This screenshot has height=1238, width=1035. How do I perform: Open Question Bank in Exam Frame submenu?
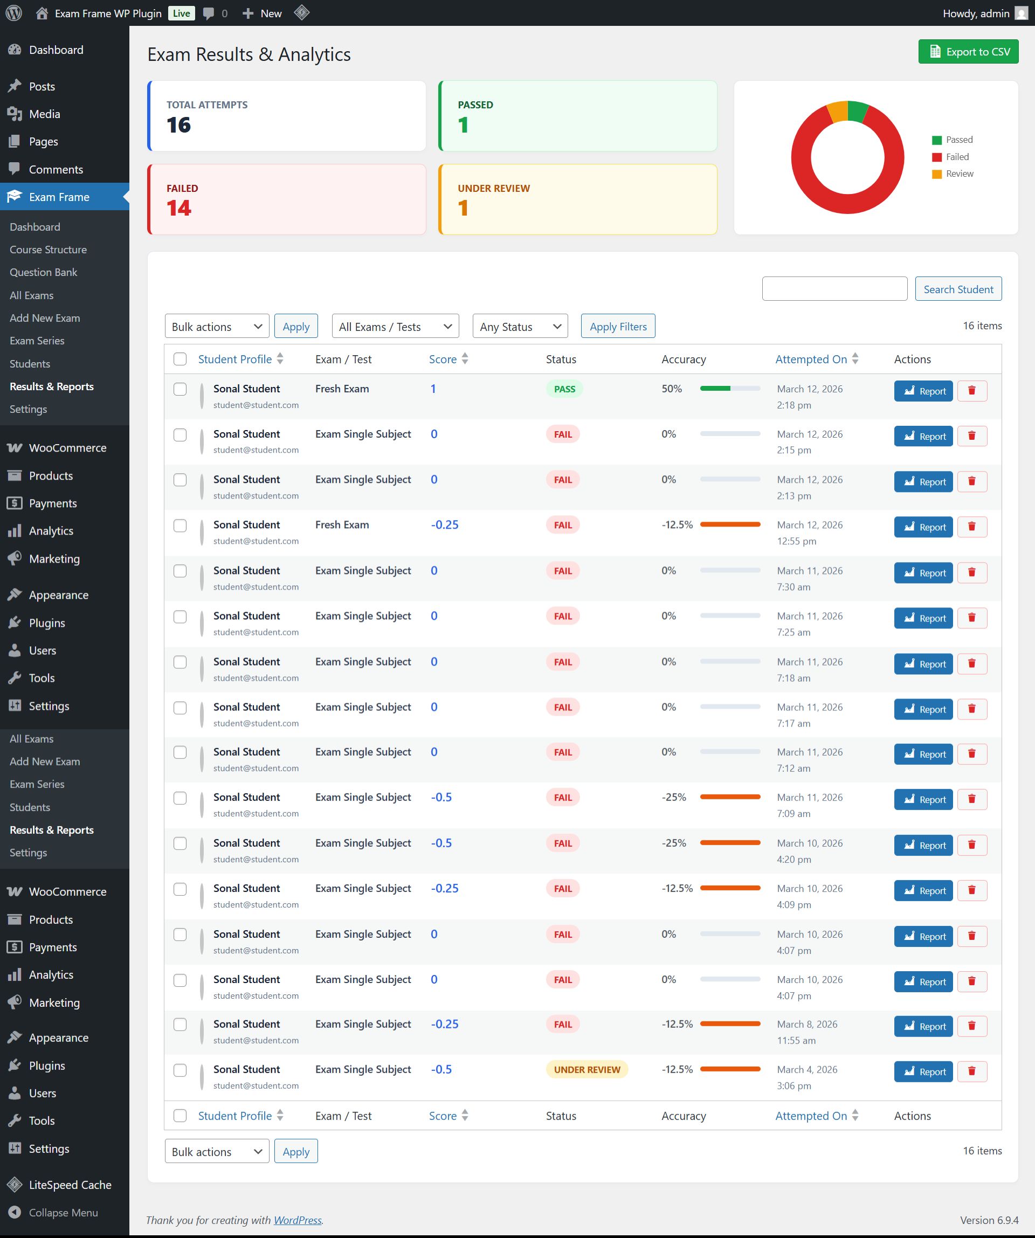tap(43, 272)
